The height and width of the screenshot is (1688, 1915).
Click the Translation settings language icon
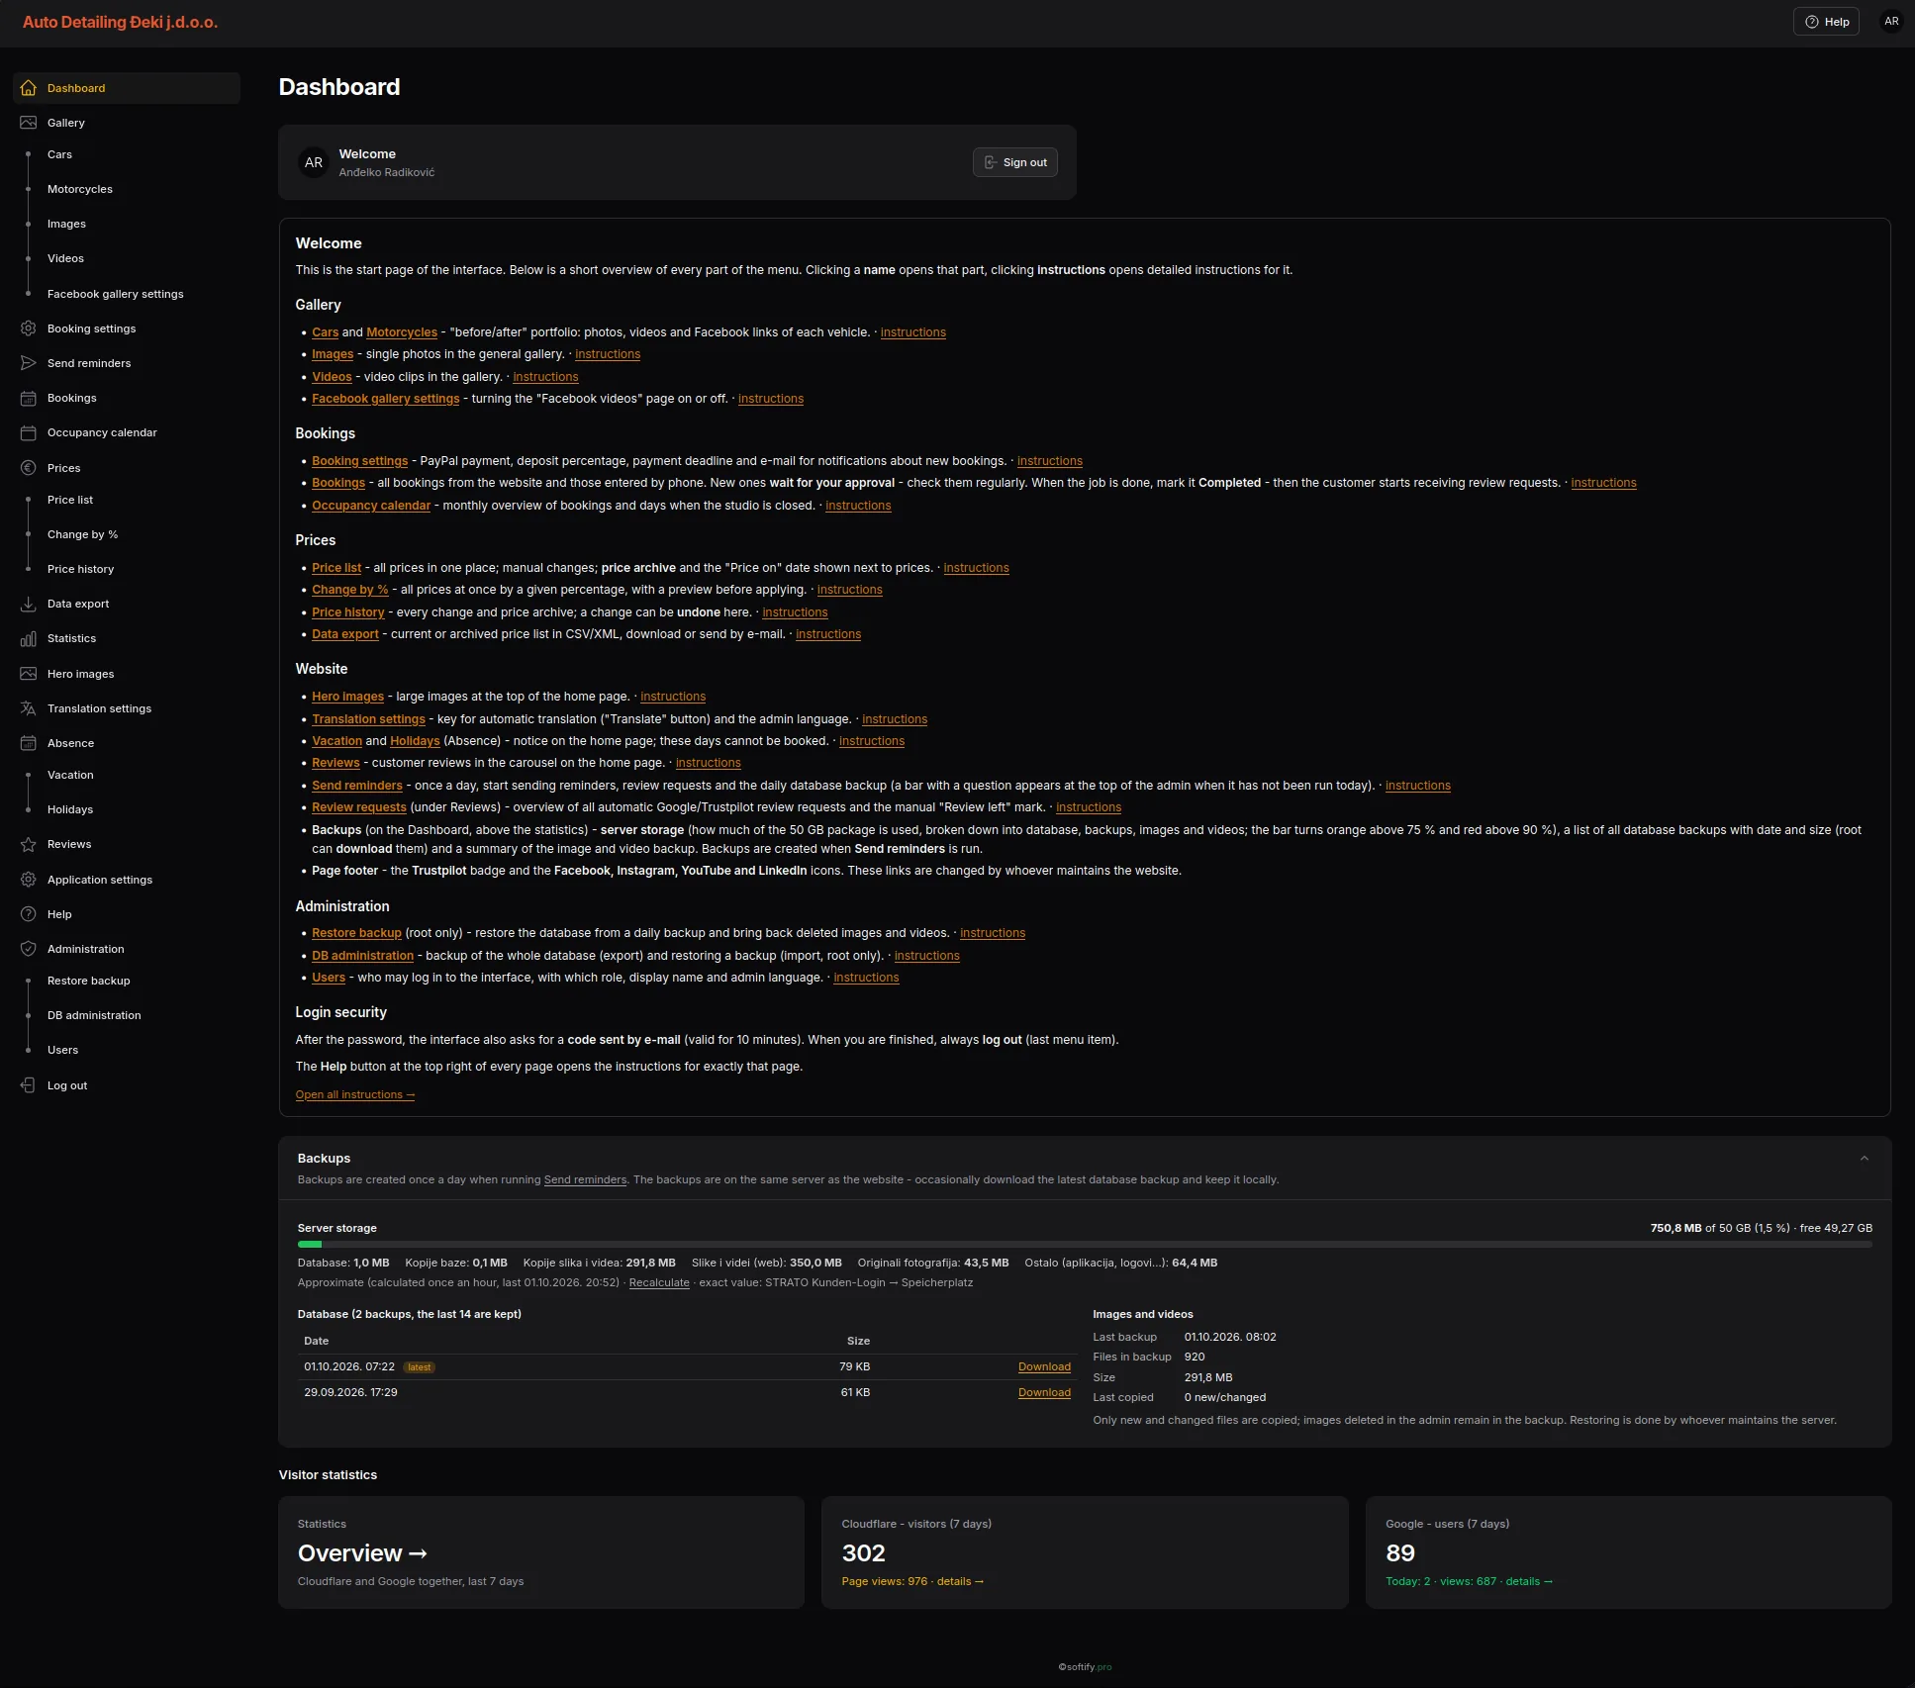coord(29,708)
